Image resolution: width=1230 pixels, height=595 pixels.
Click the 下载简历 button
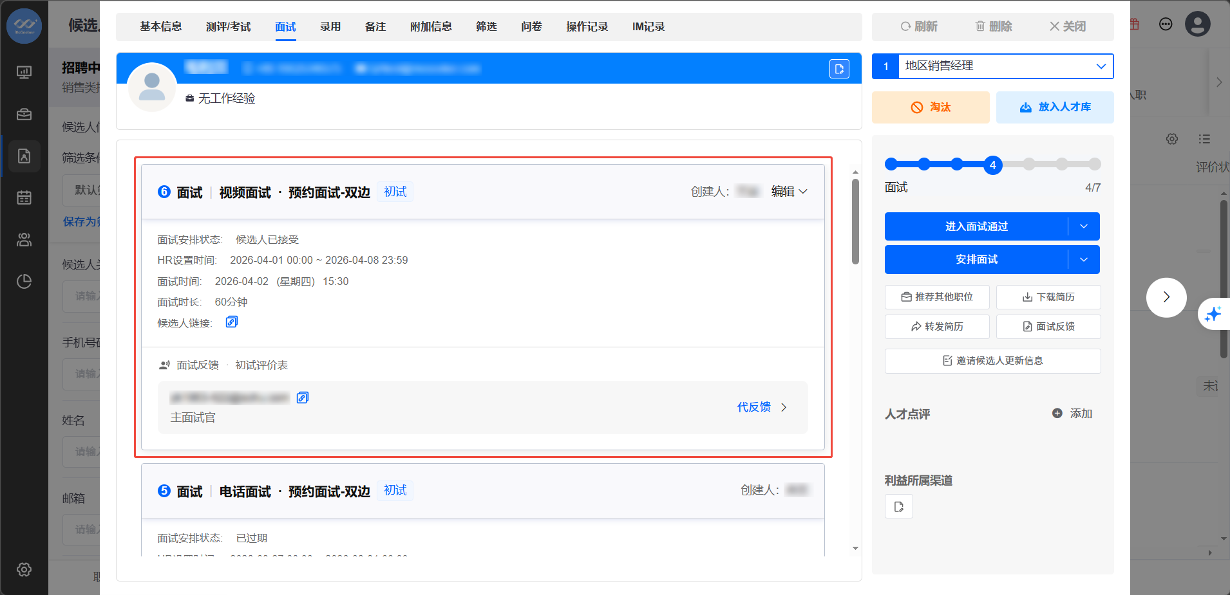coord(1048,297)
